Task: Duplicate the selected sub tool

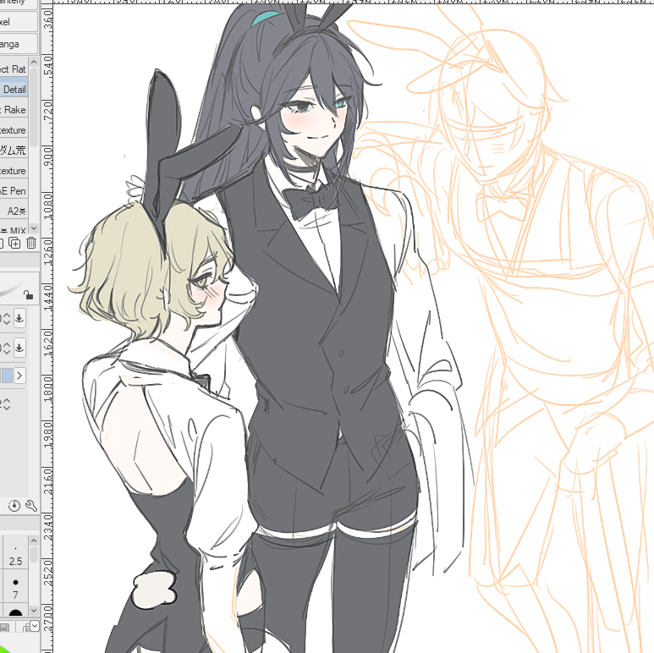Action: [x=14, y=243]
